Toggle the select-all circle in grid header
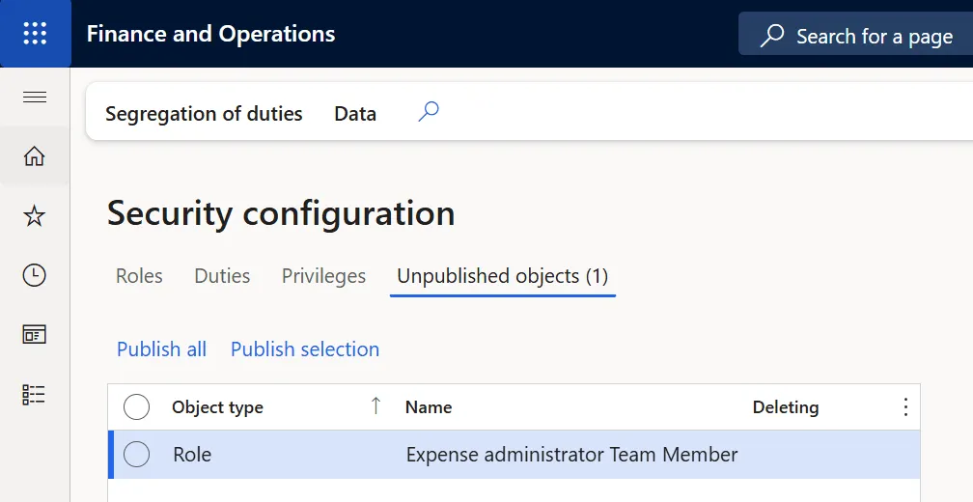The image size is (973, 502). (x=136, y=407)
